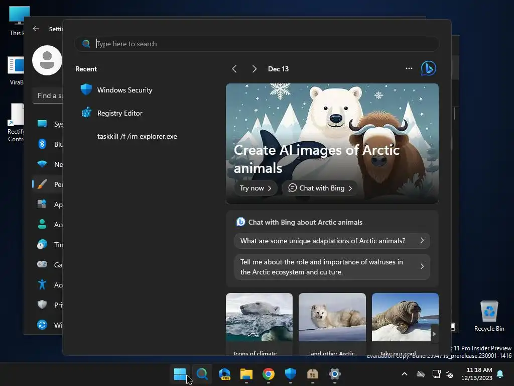Viewport: 514px width, 386px height.
Task: Select recent search taskkill /f /im explorer.exe
Action: click(137, 136)
